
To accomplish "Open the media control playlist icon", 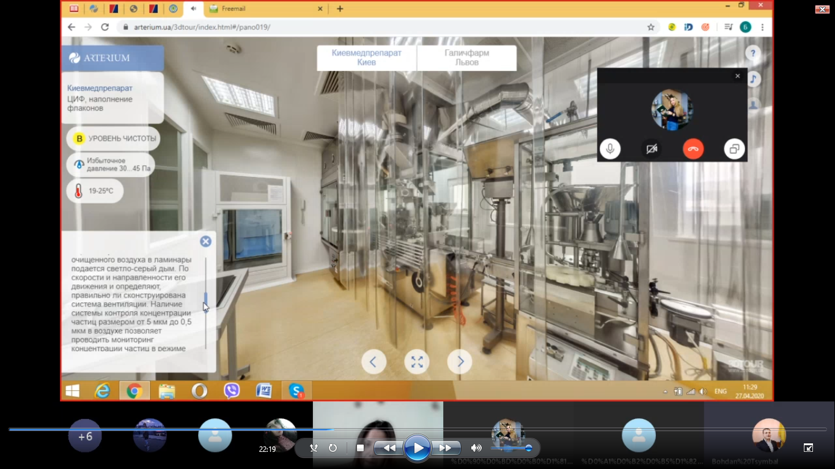I will pyautogui.click(x=728, y=27).
